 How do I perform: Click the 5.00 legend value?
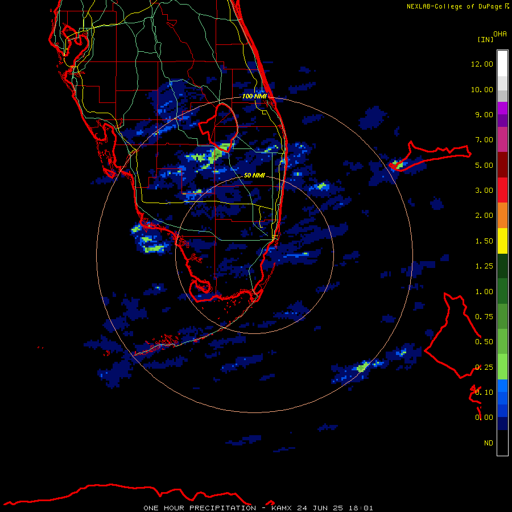[484, 165]
